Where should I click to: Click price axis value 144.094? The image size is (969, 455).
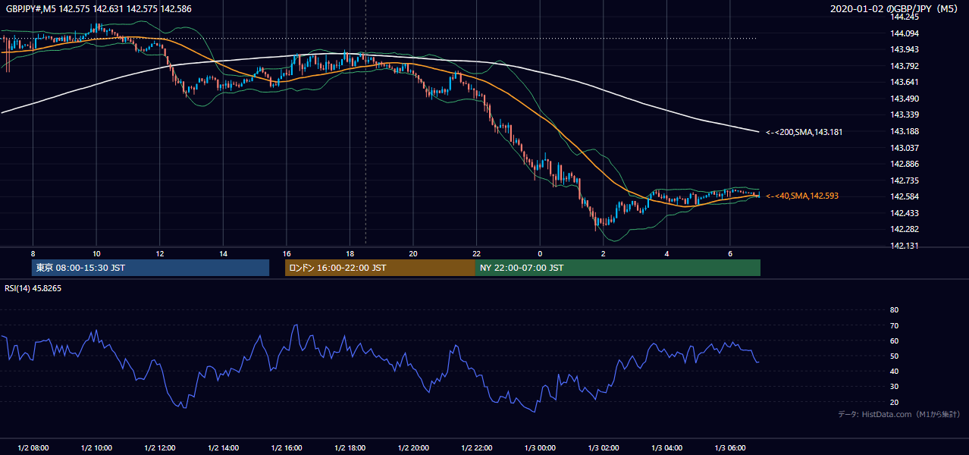(906, 33)
